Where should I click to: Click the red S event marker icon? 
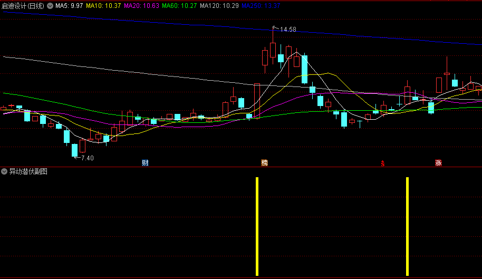pyautogui.click(x=383, y=163)
